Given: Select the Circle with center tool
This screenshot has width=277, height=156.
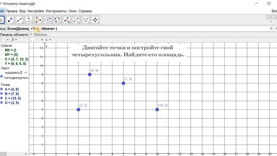Looking at the screenshot, I should [x=48, y=19].
